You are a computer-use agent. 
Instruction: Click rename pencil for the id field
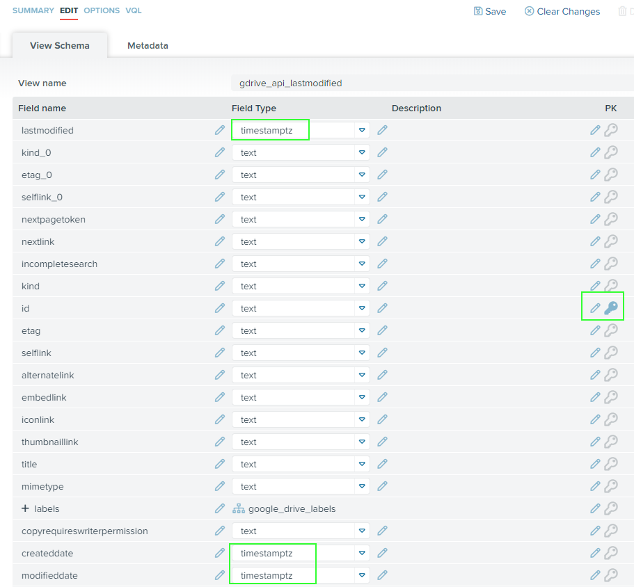[x=219, y=308]
